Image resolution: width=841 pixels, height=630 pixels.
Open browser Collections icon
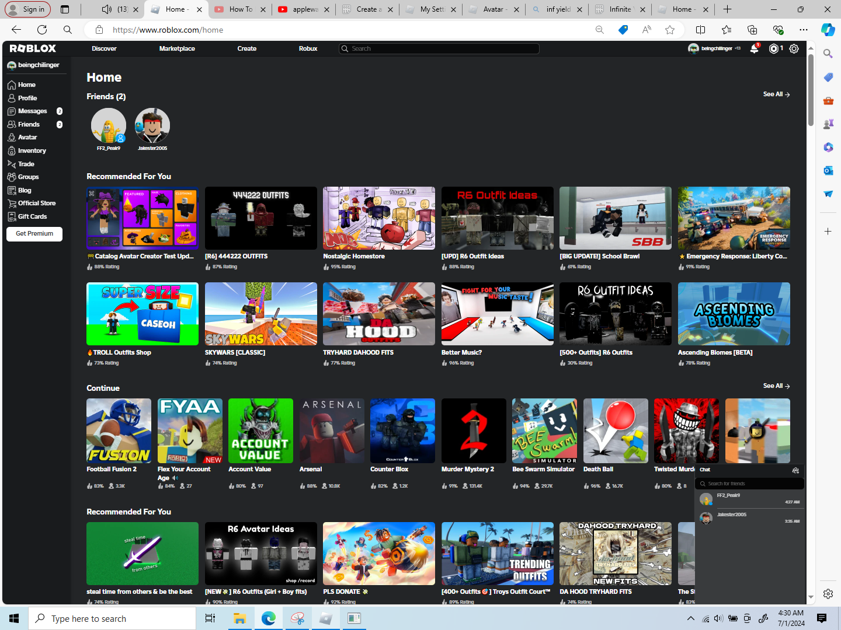click(752, 30)
